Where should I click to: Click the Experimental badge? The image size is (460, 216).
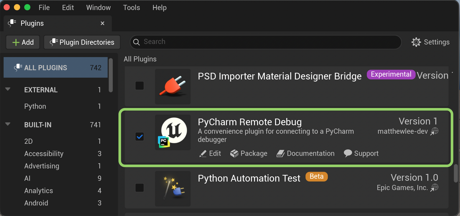pos(391,74)
